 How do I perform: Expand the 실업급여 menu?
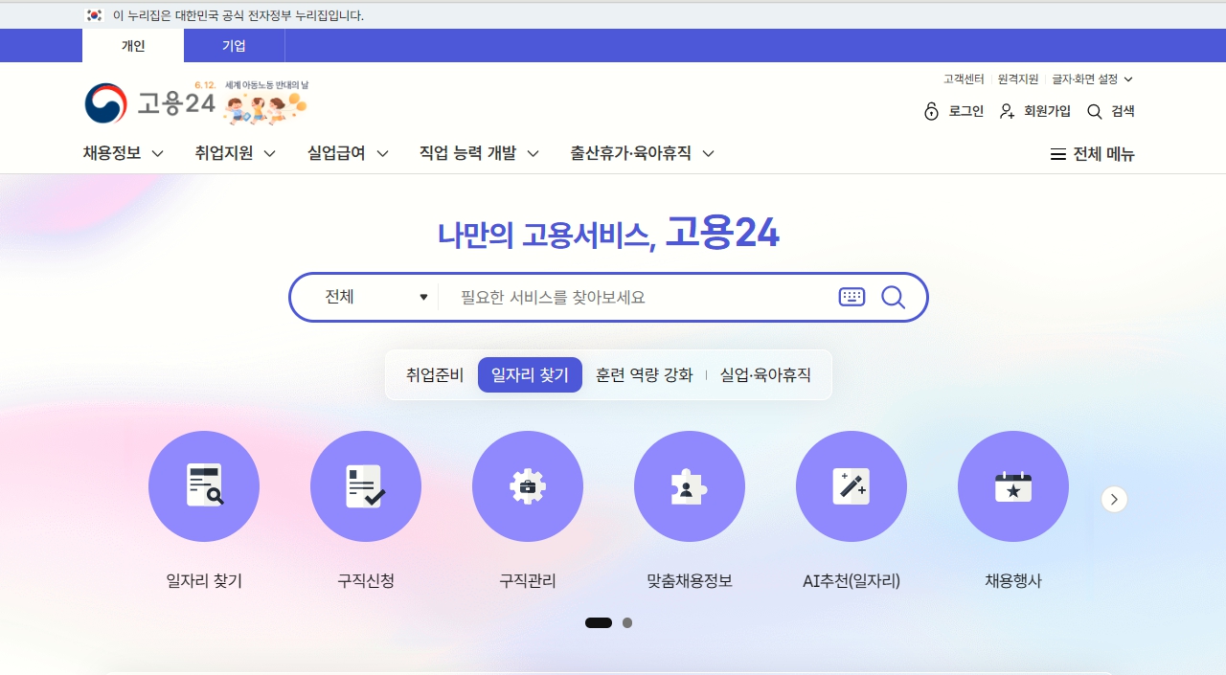click(x=348, y=153)
